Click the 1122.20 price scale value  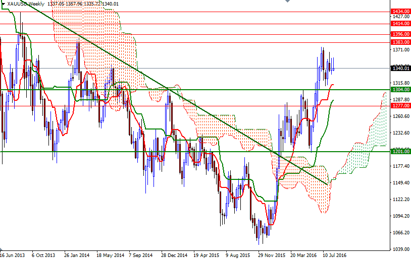[401, 200]
